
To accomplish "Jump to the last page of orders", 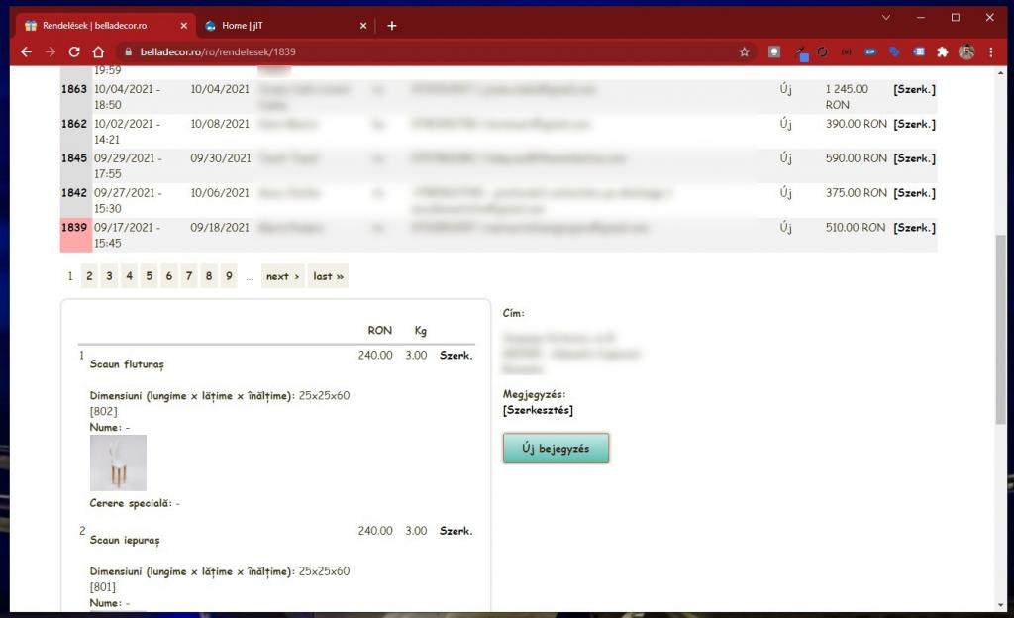I will (x=328, y=276).
